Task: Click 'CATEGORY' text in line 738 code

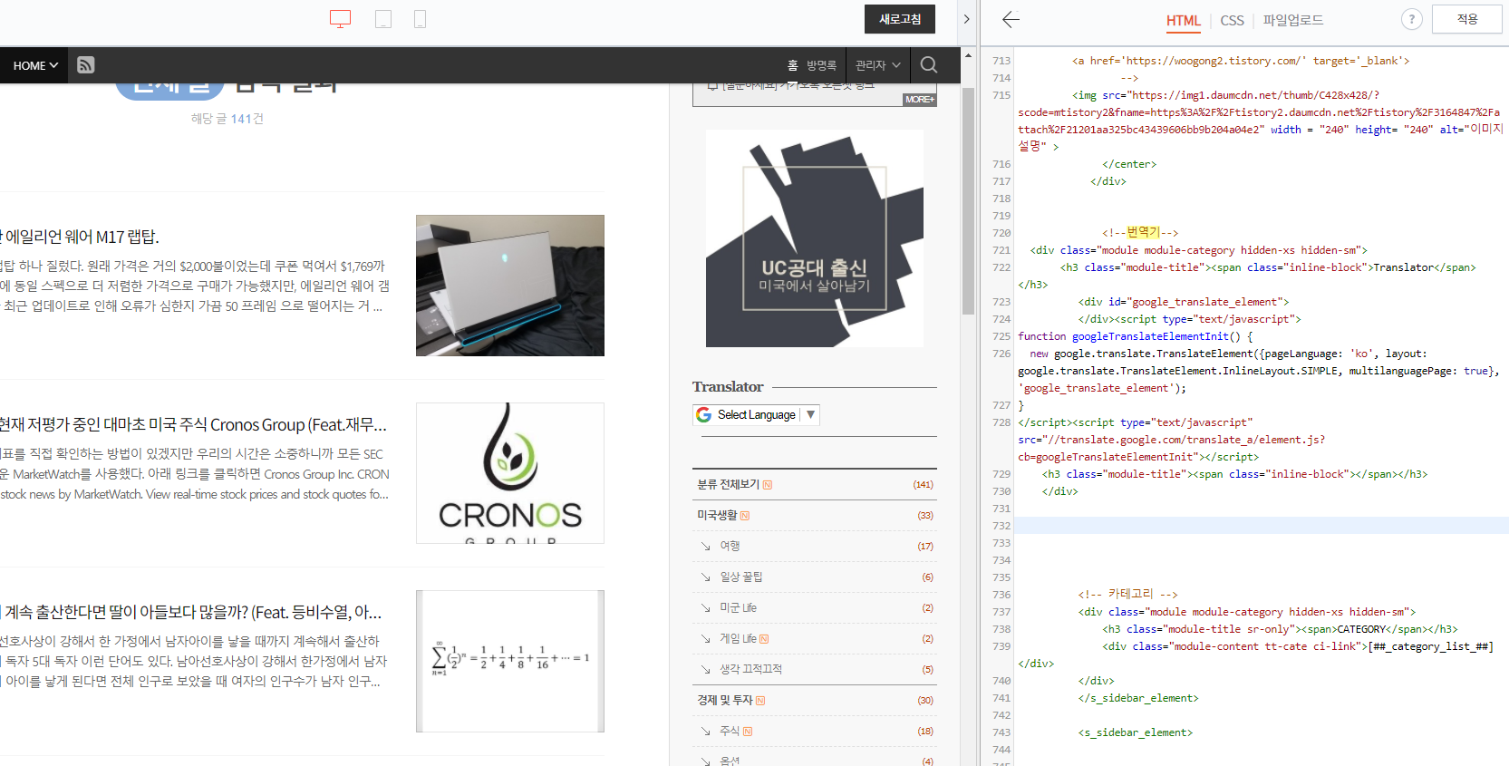Action: [x=1361, y=629]
